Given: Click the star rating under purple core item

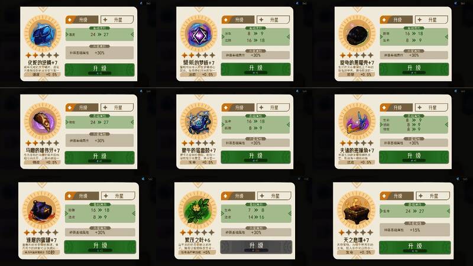Looking at the screenshot, I should (199, 55).
